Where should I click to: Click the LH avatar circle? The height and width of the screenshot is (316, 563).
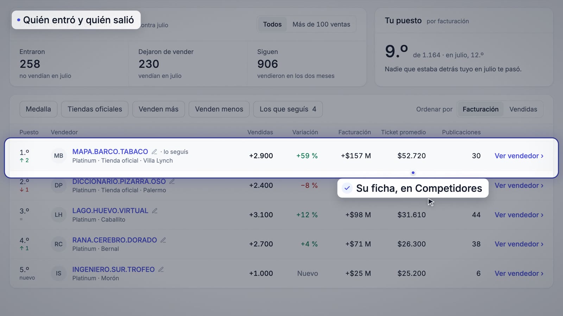(58, 215)
